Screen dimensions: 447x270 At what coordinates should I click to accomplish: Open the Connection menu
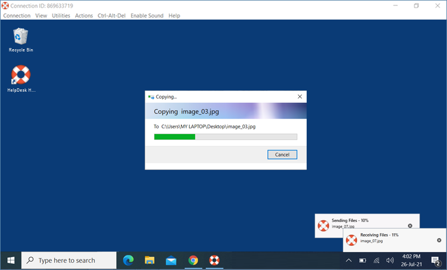pos(17,16)
